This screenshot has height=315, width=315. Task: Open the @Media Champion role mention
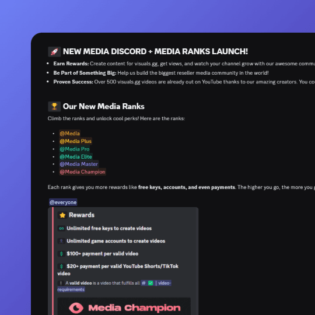tap(83, 172)
